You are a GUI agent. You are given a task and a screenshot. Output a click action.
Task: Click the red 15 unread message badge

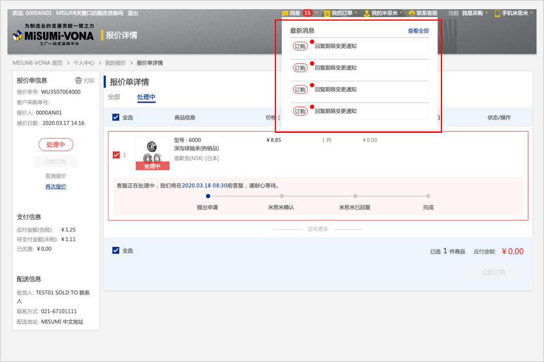tap(308, 13)
